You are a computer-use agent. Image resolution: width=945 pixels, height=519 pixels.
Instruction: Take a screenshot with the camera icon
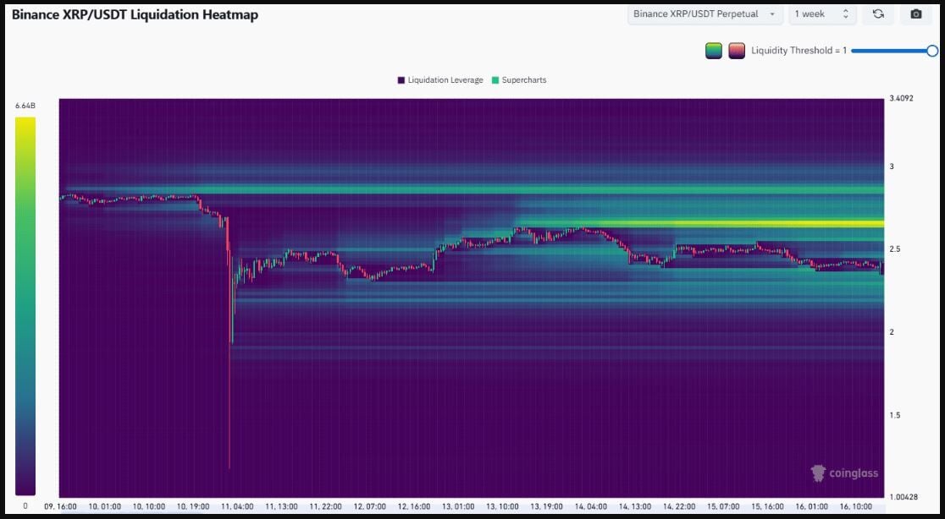[916, 14]
